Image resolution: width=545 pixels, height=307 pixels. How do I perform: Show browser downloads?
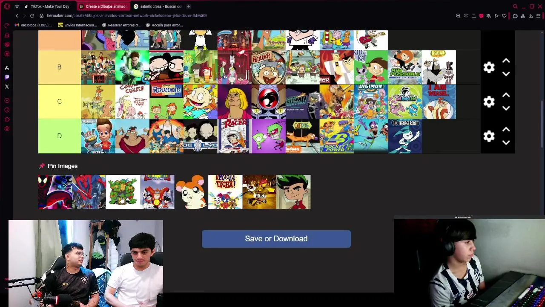click(x=531, y=16)
